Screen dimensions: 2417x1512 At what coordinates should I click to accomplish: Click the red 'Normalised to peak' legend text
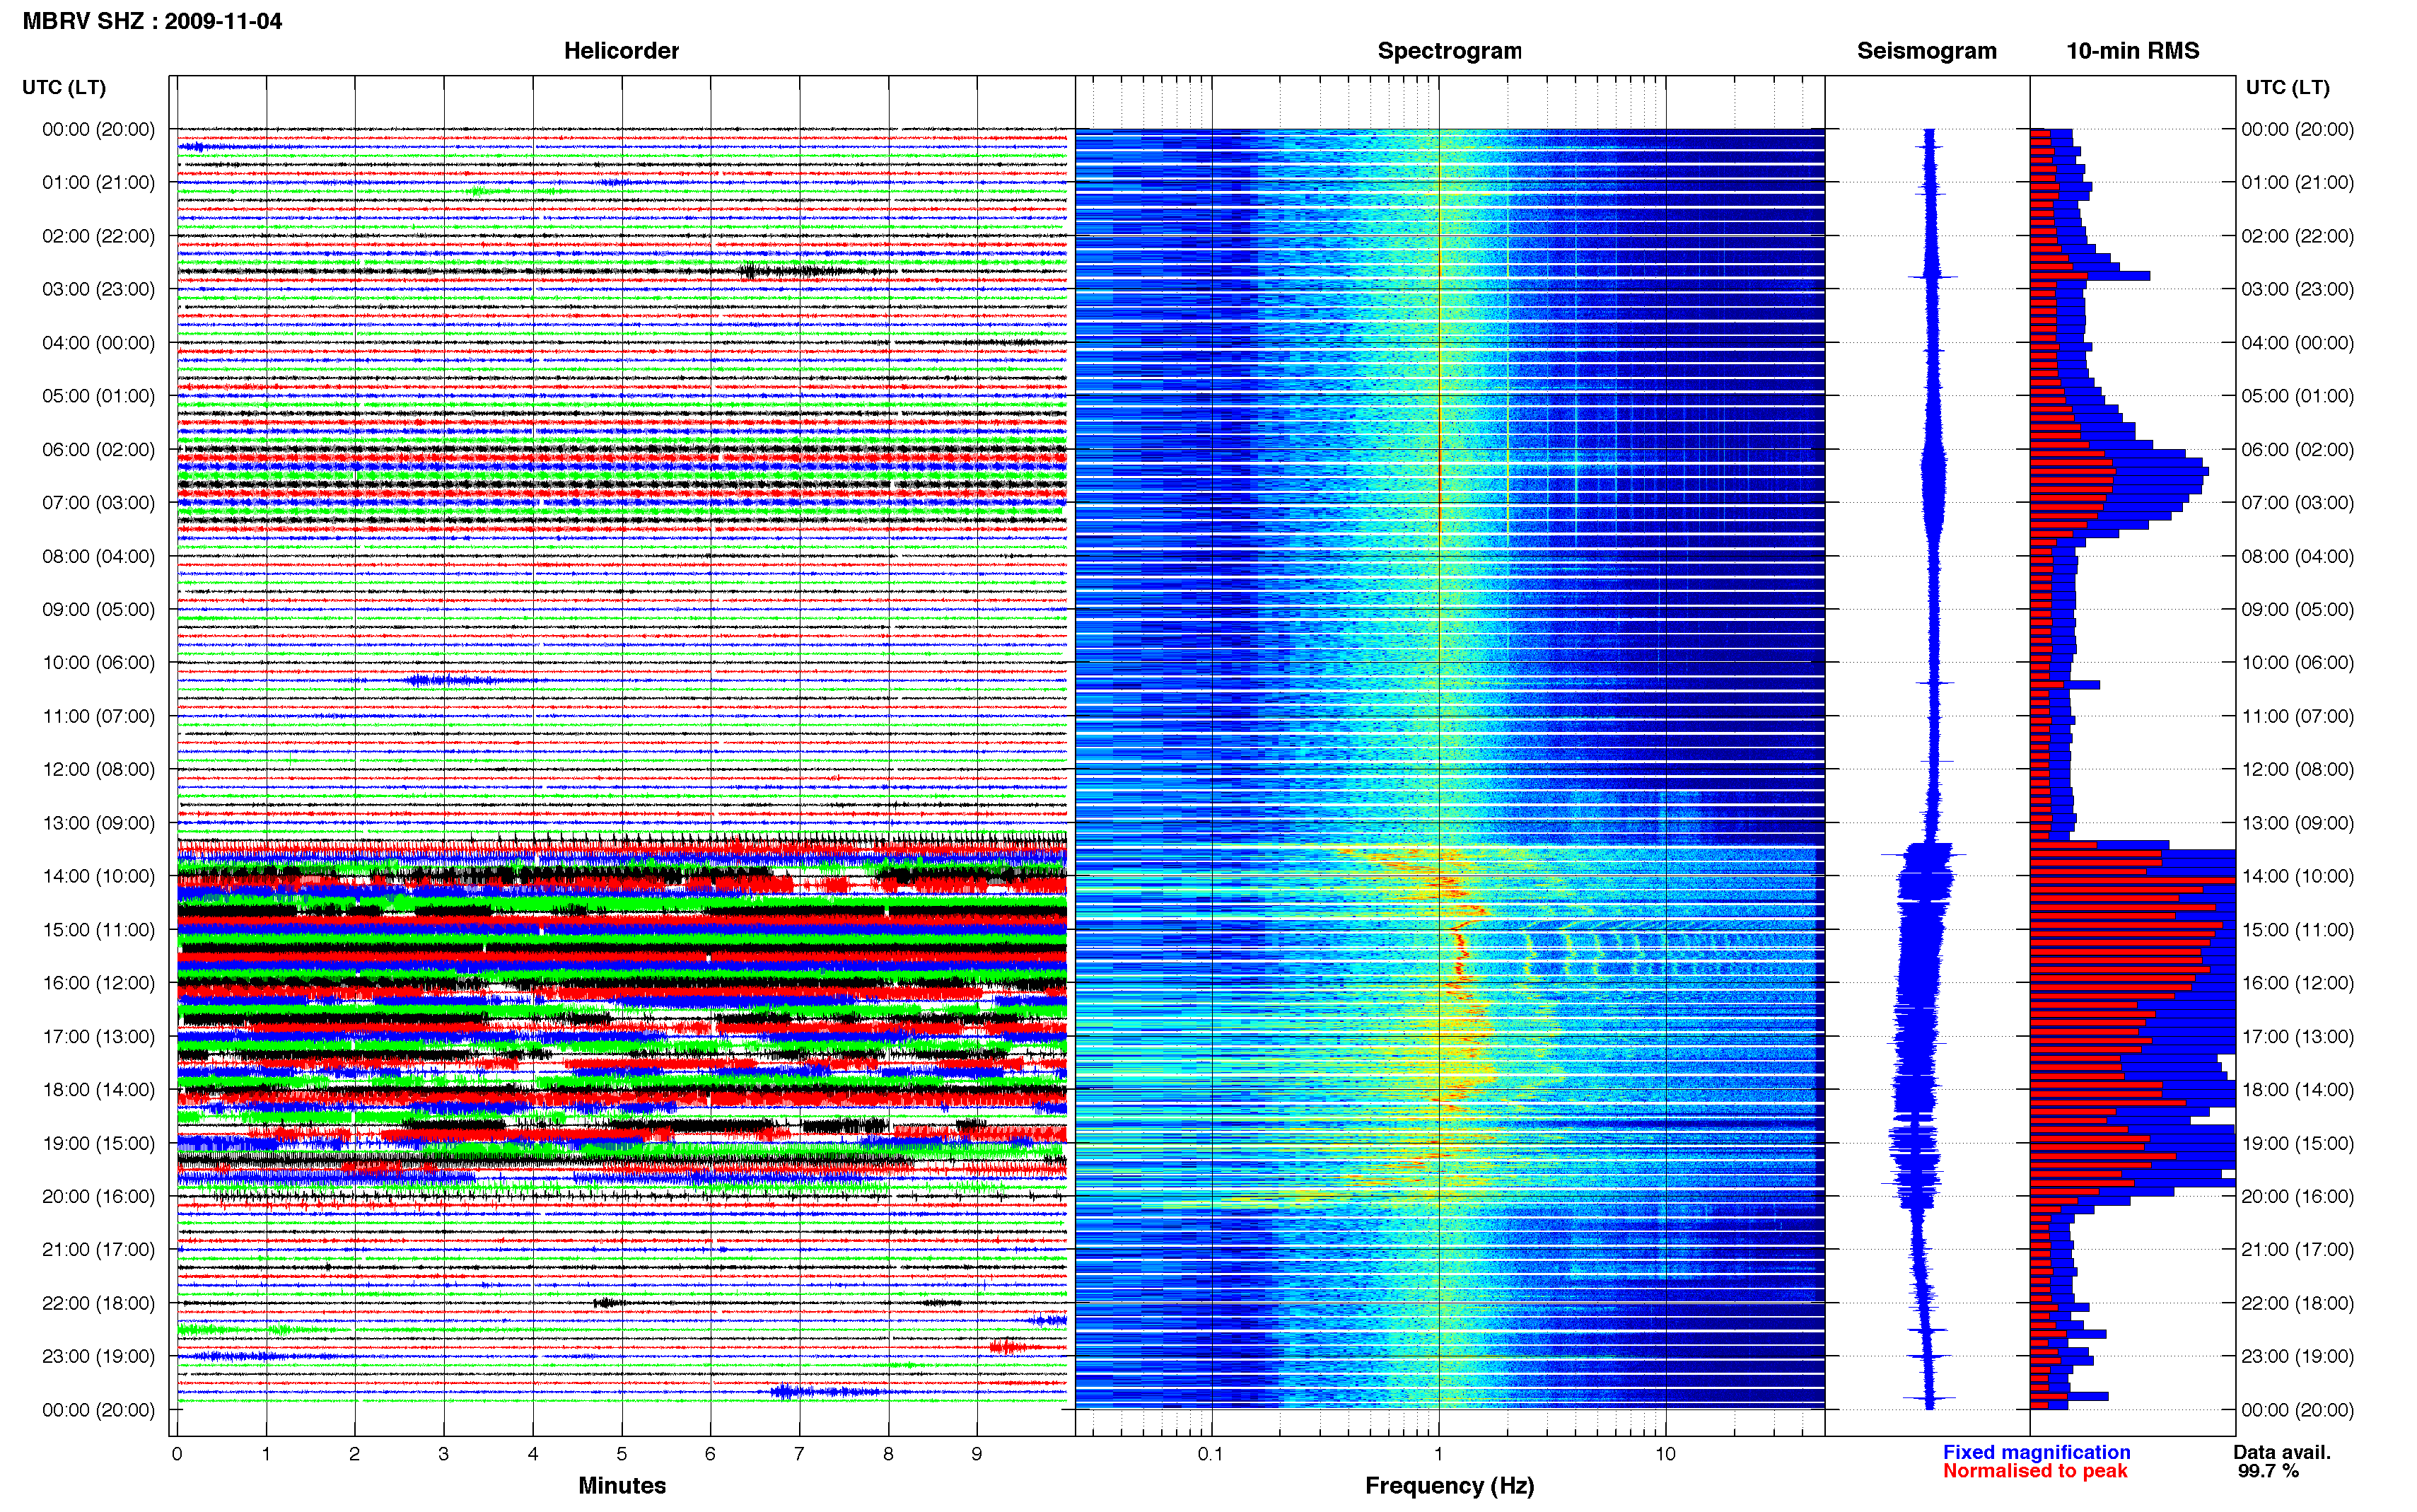2035,1471
